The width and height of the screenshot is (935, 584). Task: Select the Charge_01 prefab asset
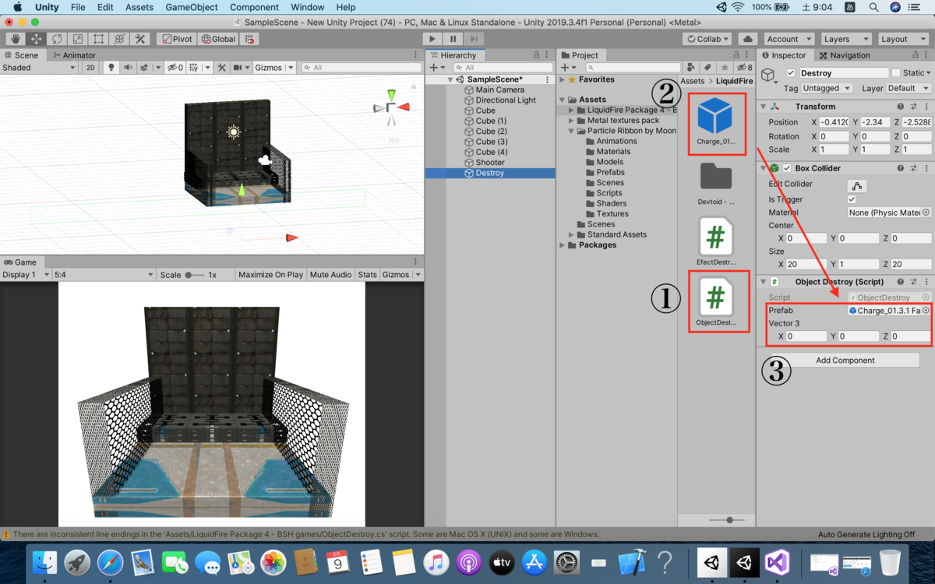(x=716, y=121)
